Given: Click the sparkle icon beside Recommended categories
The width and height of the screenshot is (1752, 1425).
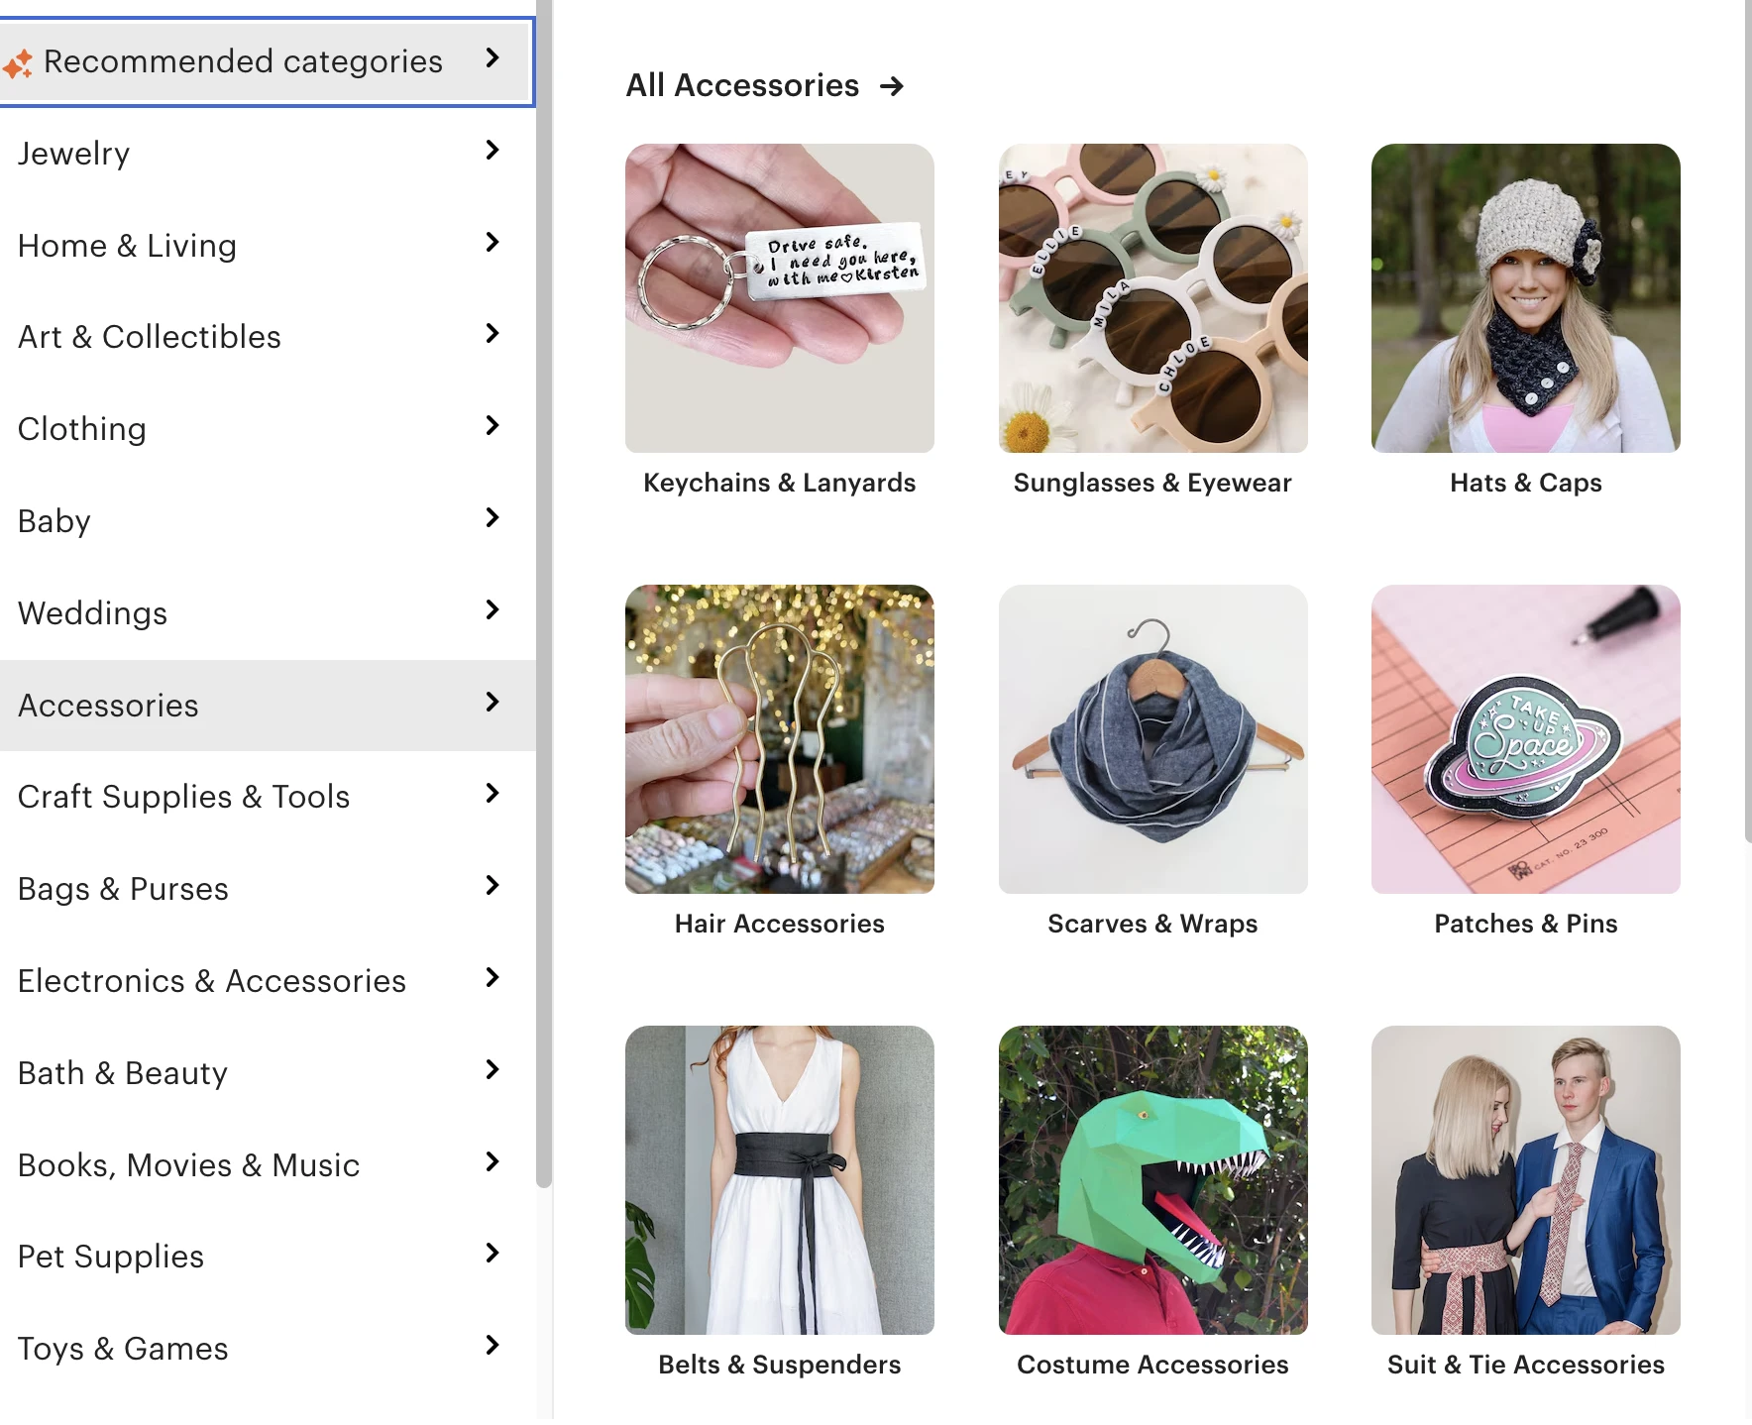Looking at the screenshot, I should pos(17,64).
